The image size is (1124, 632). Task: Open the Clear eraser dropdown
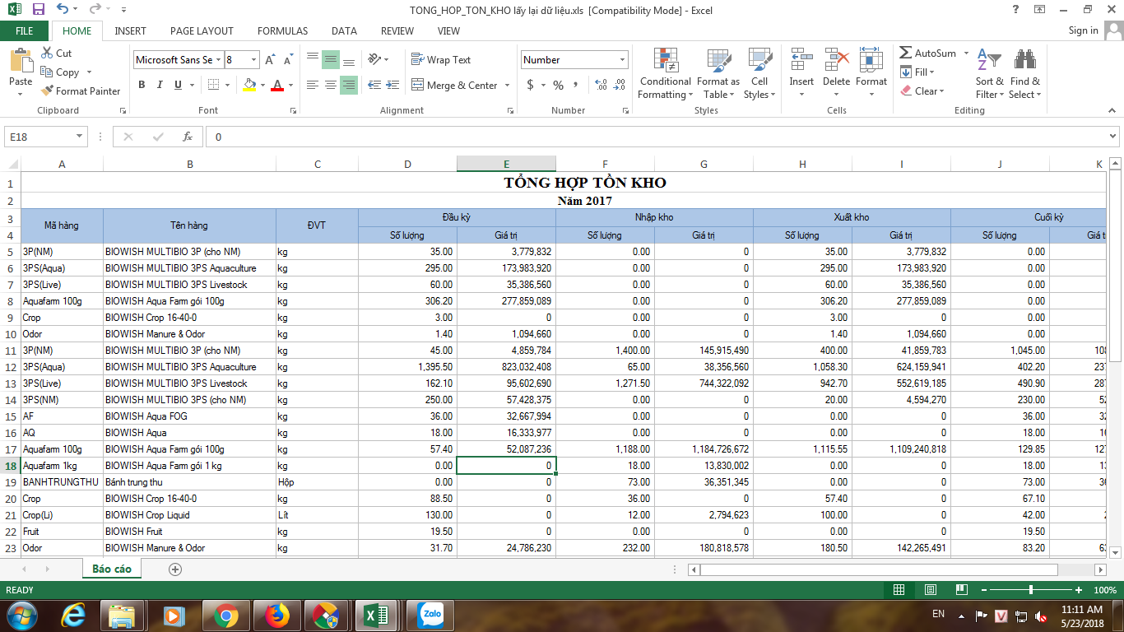[922, 91]
